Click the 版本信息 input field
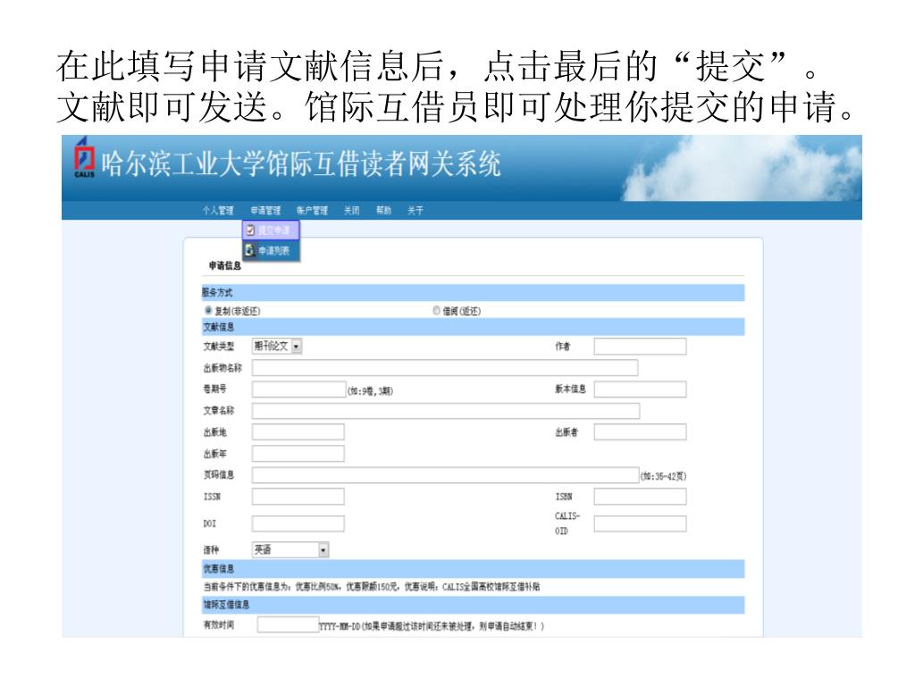The image size is (915, 686). [640, 389]
